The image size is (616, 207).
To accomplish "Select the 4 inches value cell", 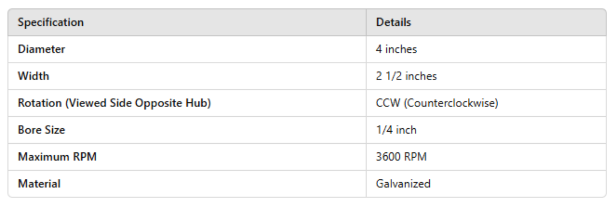I will [396, 49].
